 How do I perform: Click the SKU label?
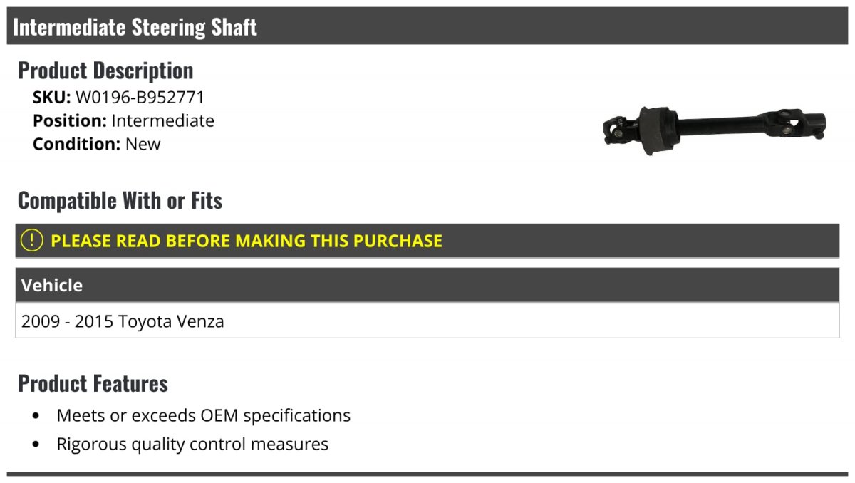(52, 98)
